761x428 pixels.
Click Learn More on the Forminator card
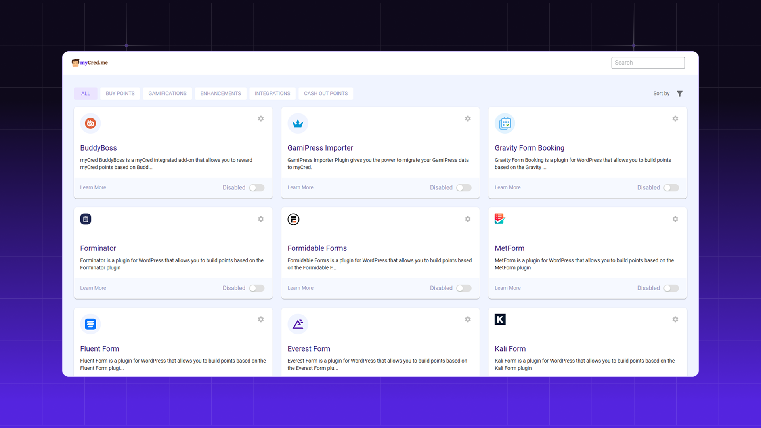[93, 288]
